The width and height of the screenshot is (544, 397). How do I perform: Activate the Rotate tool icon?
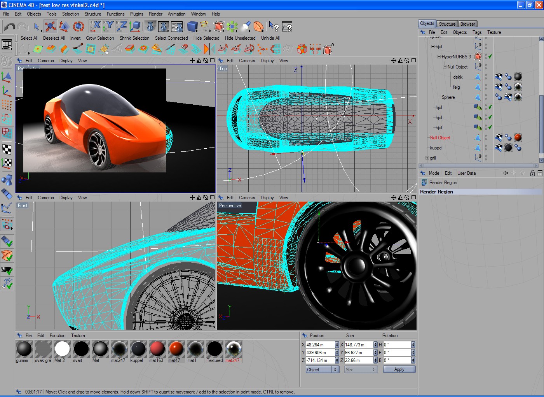click(x=78, y=26)
